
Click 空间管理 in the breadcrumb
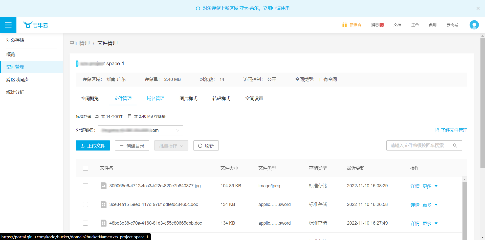[x=80, y=43]
